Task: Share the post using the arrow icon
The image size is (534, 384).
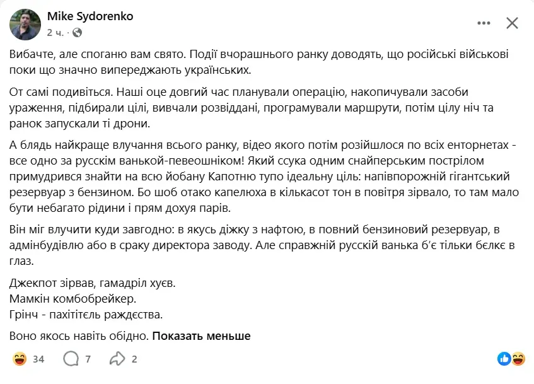Action: click(x=117, y=358)
